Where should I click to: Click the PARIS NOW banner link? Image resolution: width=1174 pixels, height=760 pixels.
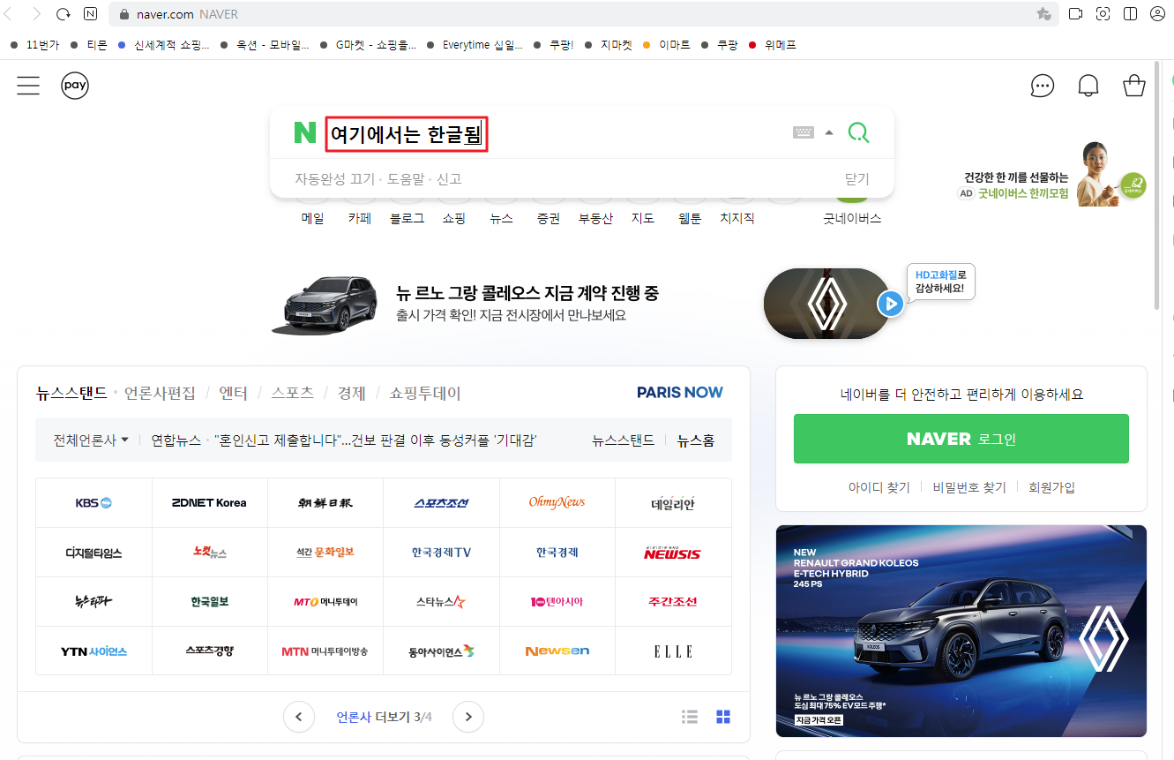[680, 393]
